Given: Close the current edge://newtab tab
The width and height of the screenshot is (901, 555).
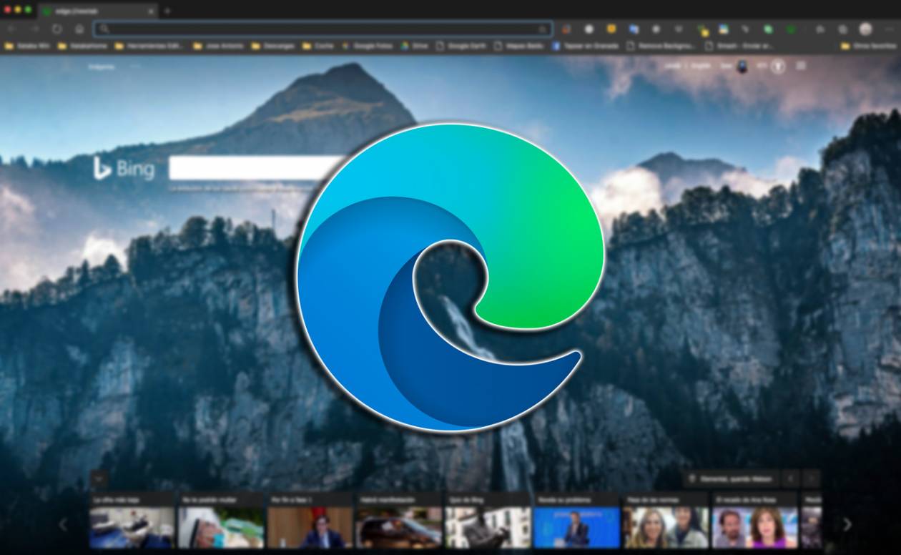Looking at the screenshot, I should click(x=151, y=11).
